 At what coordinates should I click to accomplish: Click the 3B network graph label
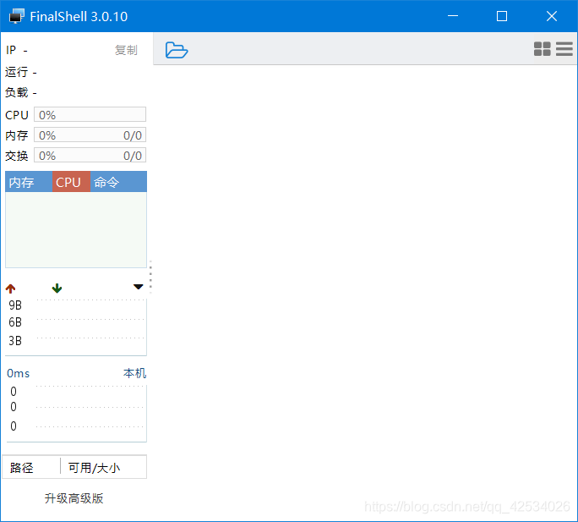(x=15, y=340)
